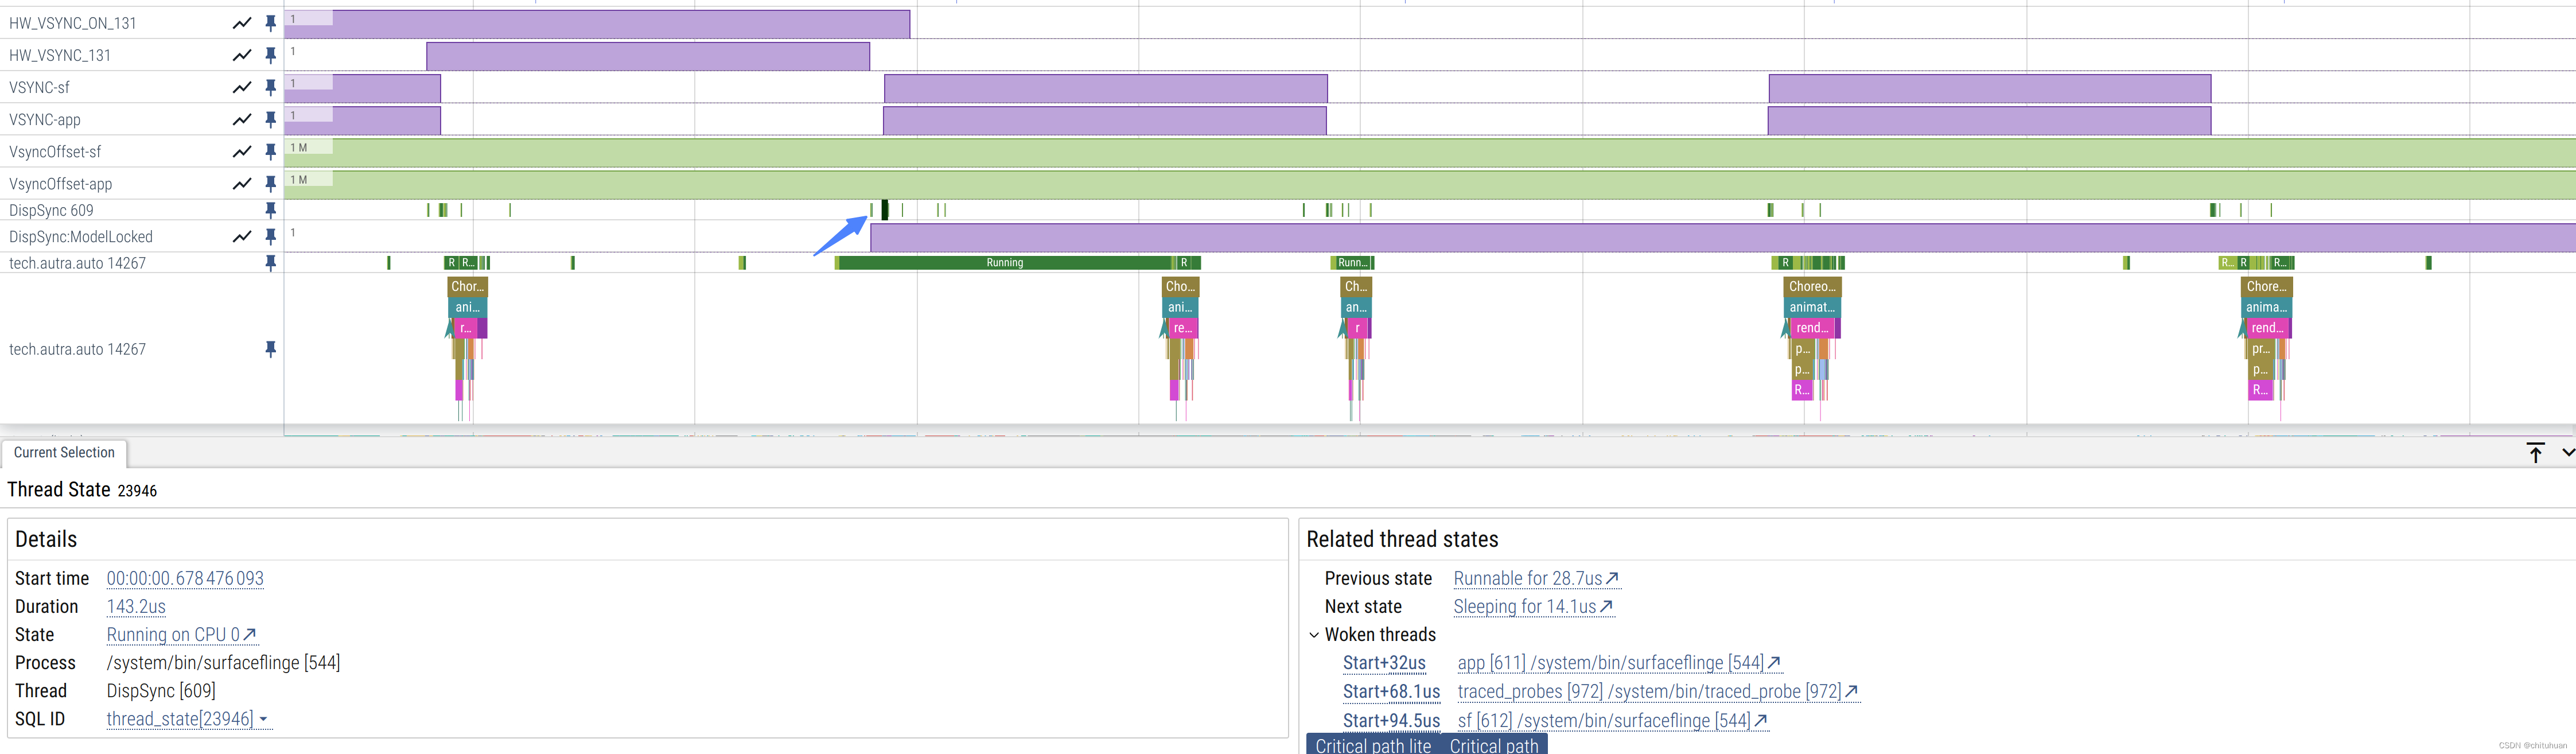
Task: Unpin the HW_VSYNC_131 track
Action: pos(270,55)
